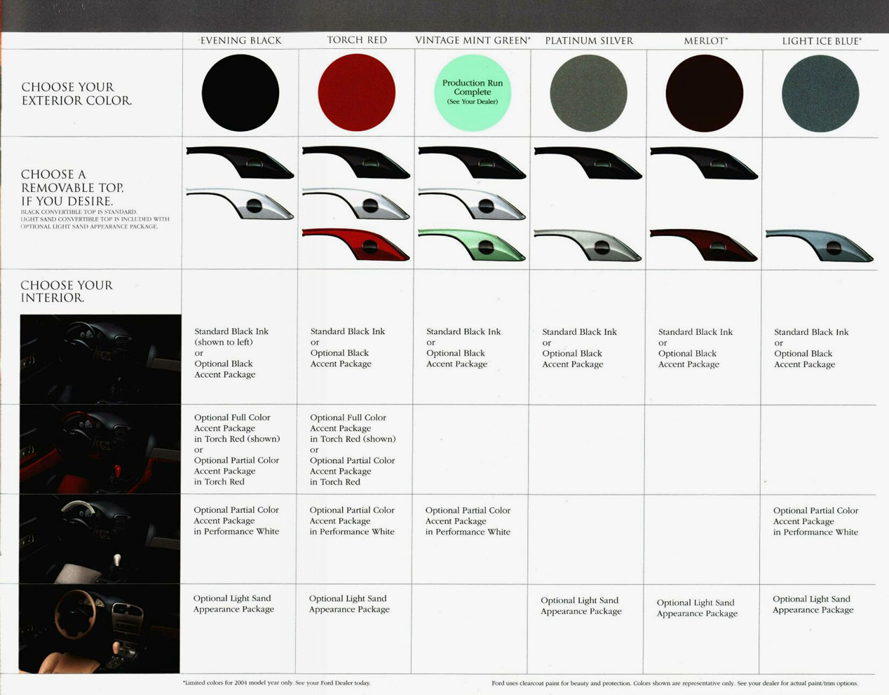This screenshot has width=889, height=695.
Task: Open the Light Sand interior photo
Action: click(x=100, y=628)
